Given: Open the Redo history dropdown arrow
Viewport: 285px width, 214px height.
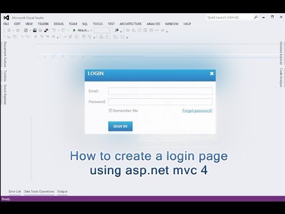Looking at the screenshot, I should [68, 30].
